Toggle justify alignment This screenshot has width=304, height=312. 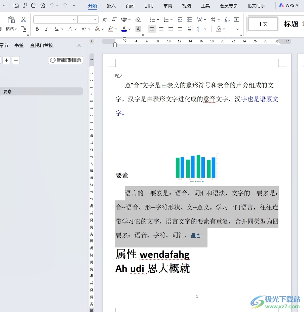pyautogui.click(x=180, y=29)
